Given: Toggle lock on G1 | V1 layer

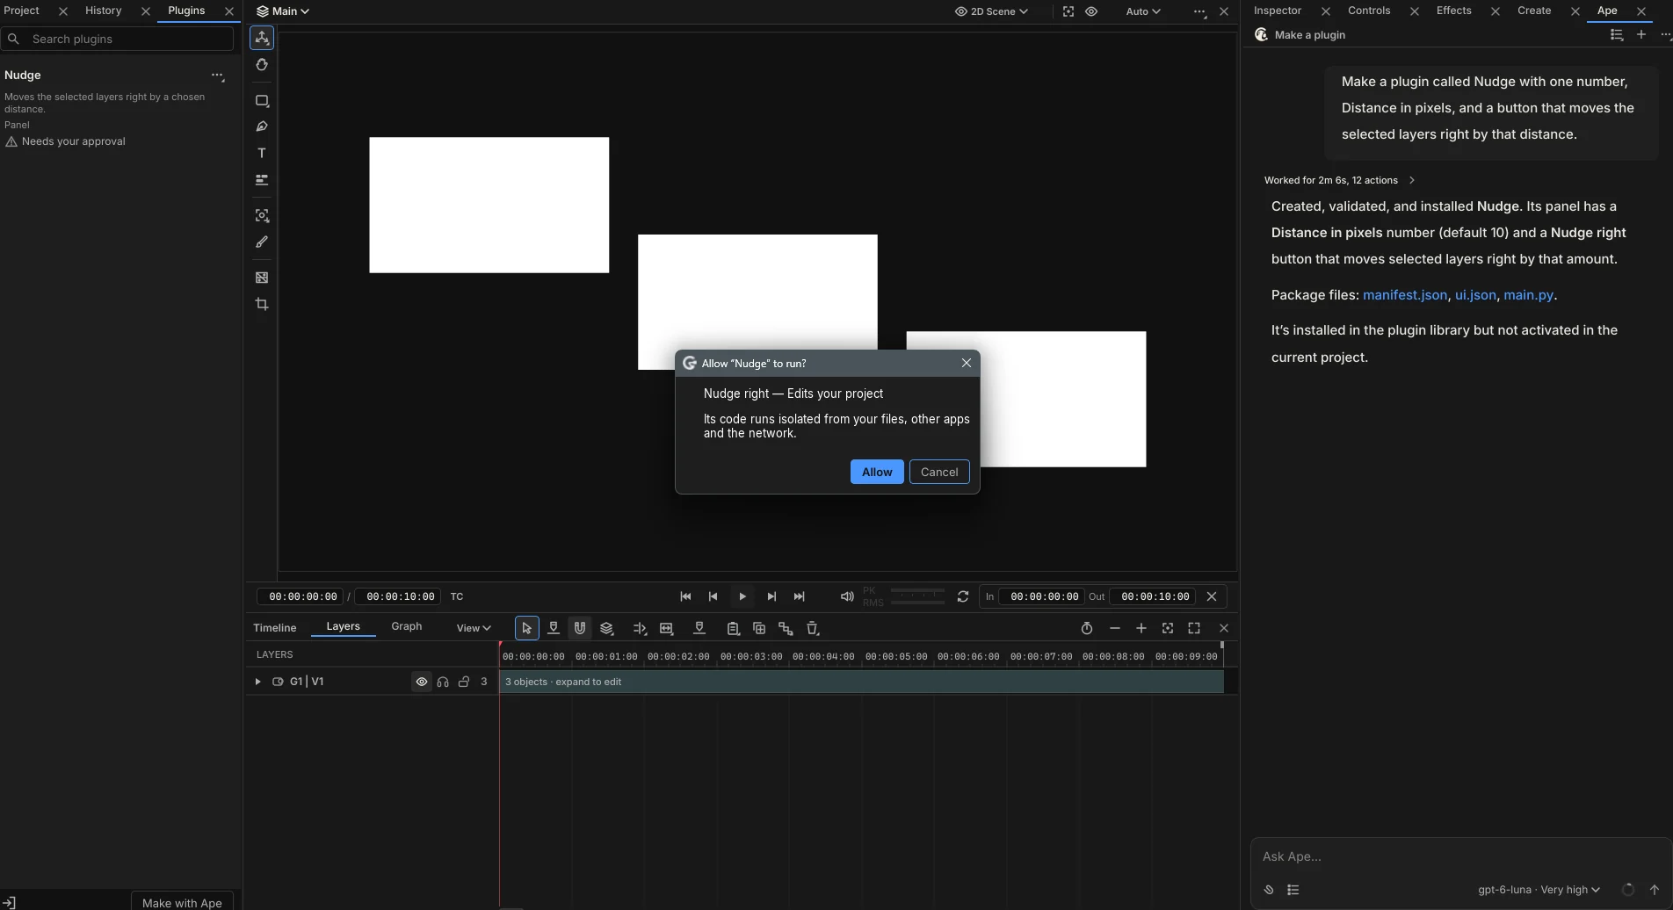Looking at the screenshot, I should pos(464,682).
